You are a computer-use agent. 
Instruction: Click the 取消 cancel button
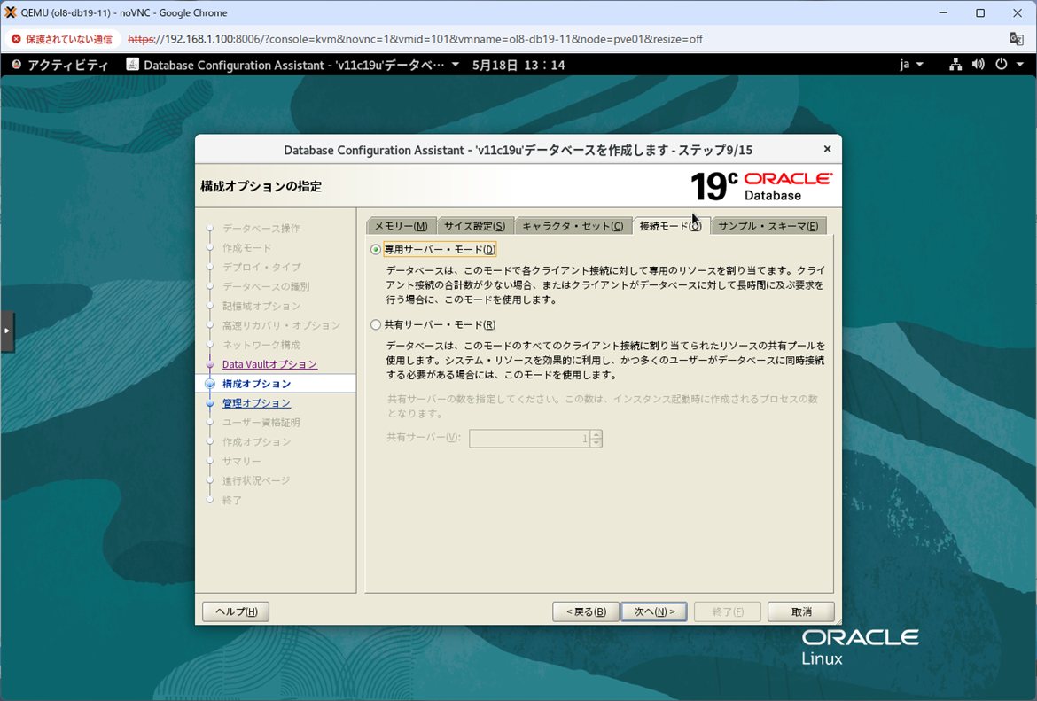tap(801, 611)
